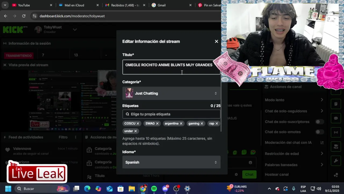Image resolution: width=344 pixels, height=194 pixels.
Task: Open activity feed three-dot menu
Action: tap(76, 137)
